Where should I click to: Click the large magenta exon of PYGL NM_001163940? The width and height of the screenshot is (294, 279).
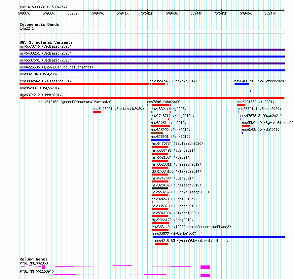pyautogui.click(x=205, y=275)
